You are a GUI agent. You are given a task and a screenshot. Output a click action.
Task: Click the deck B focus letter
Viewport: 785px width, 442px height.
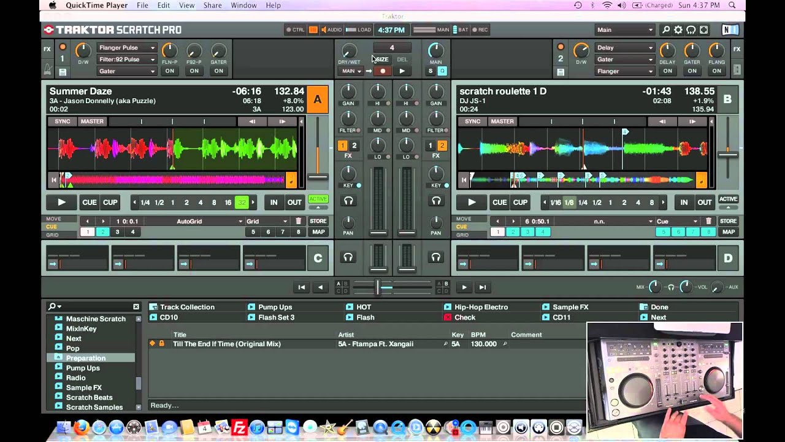[x=727, y=100]
